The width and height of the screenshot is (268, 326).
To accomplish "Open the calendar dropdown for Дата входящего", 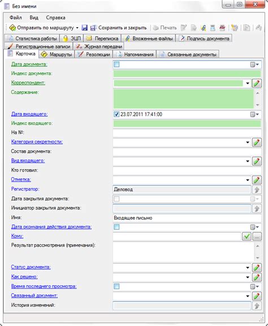I will (x=254, y=114).
